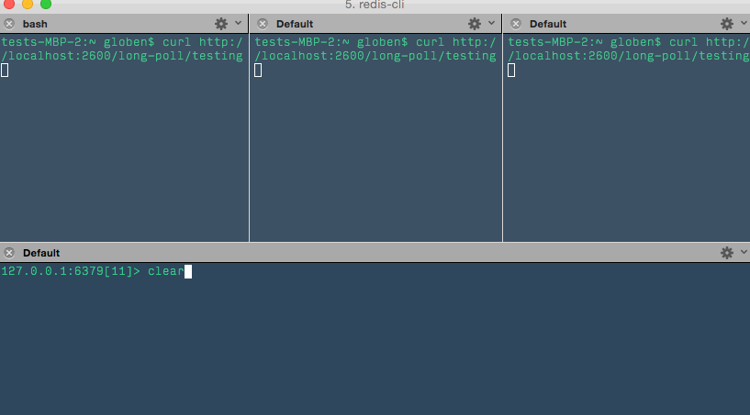The image size is (750, 415).
Task: Open gear settings in middle Default pane
Action: tap(475, 24)
